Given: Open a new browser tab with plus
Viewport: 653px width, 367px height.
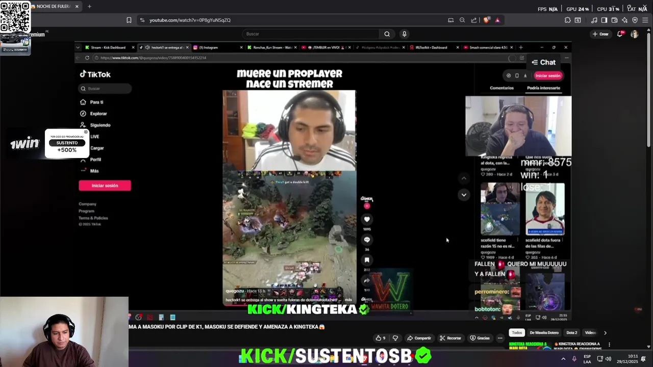Looking at the screenshot, I should click(89, 7).
